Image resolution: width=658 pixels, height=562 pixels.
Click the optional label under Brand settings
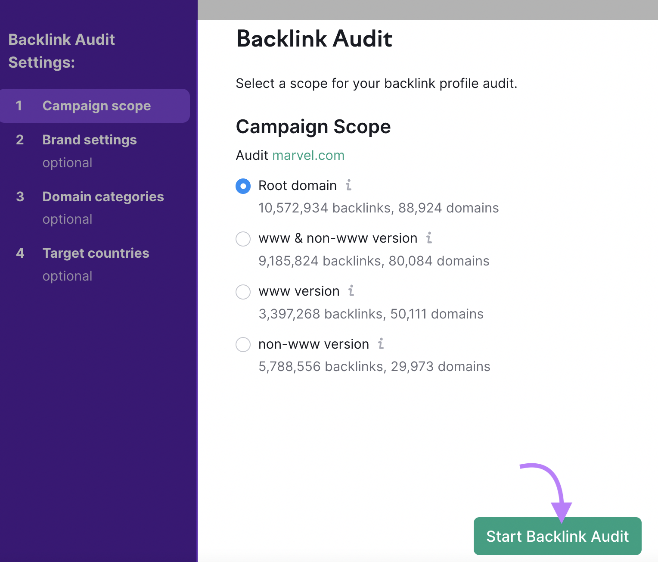pyautogui.click(x=67, y=162)
